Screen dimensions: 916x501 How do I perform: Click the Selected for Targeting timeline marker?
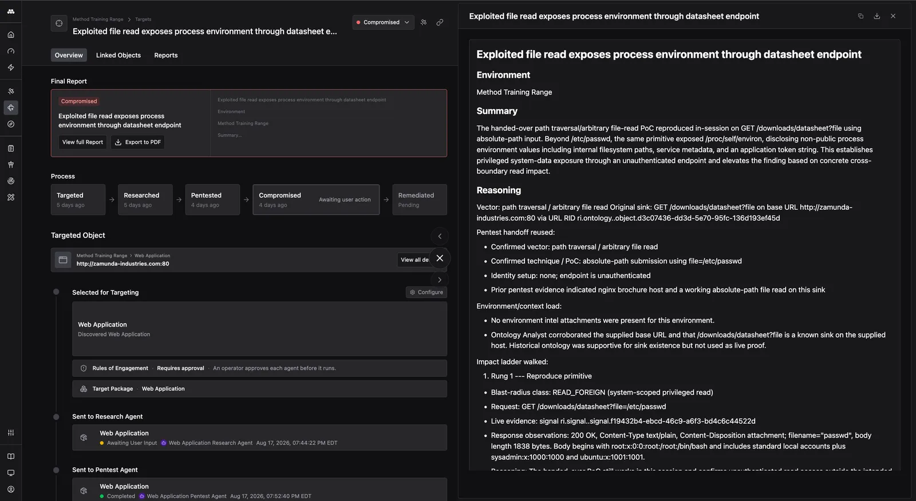pyautogui.click(x=56, y=292)
